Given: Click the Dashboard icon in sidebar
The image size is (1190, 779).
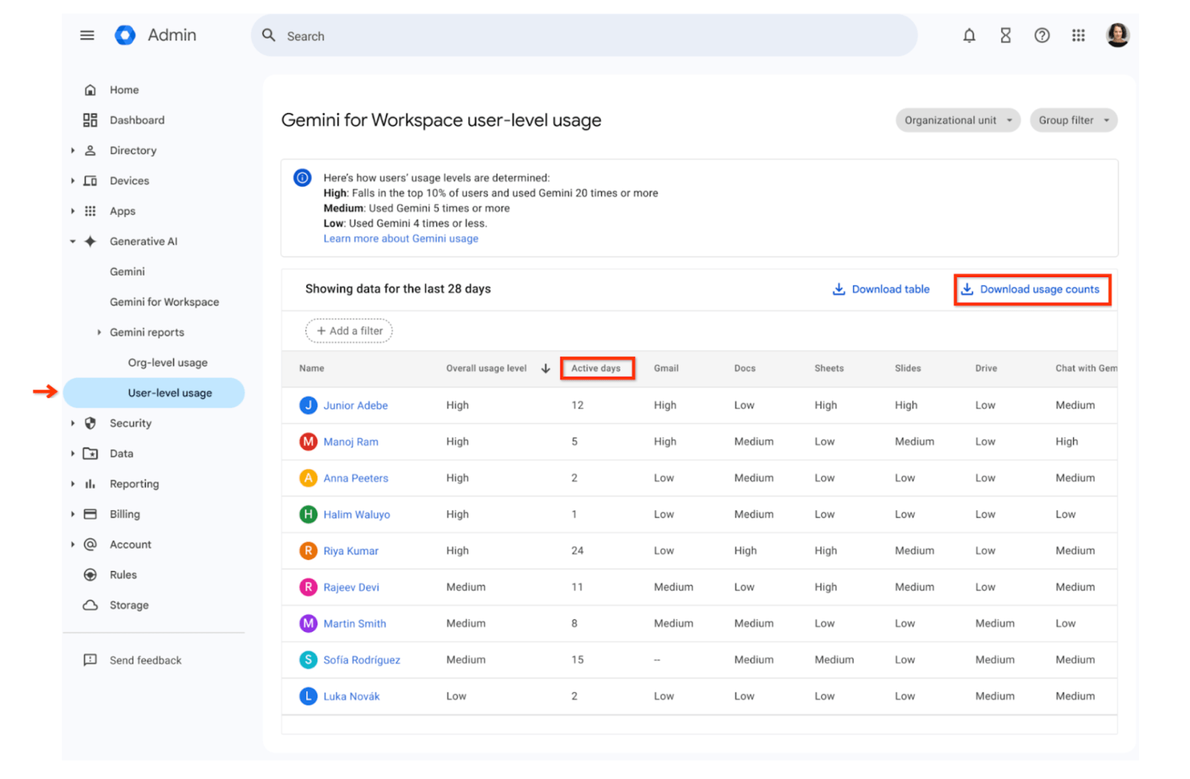Looking at the screenshot, I should (x=90, y=120).
